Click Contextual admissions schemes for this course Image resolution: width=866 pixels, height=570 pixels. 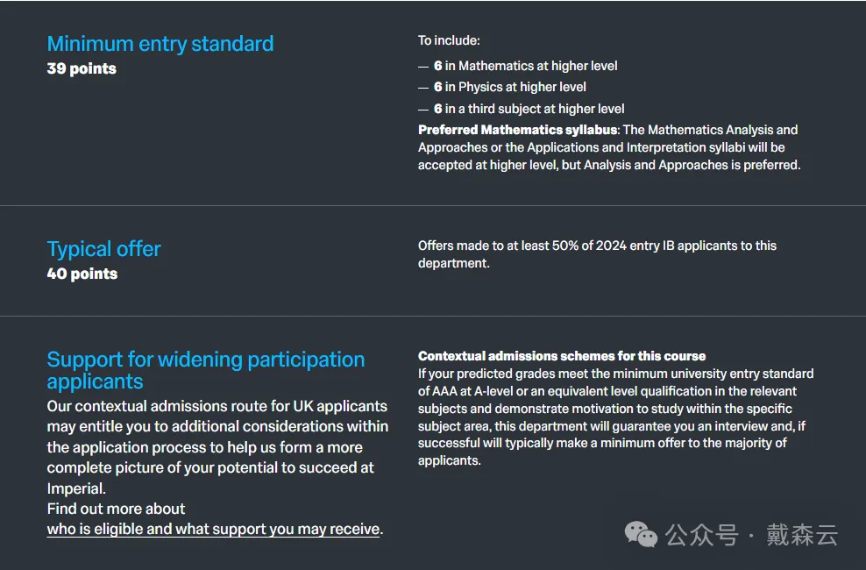[562, 356]
